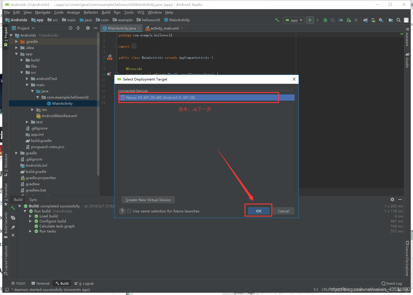The width and height of the screenshot is (413, 295).
Task: Click Collapse All icon in Project panel
Action: click(78, 28)
